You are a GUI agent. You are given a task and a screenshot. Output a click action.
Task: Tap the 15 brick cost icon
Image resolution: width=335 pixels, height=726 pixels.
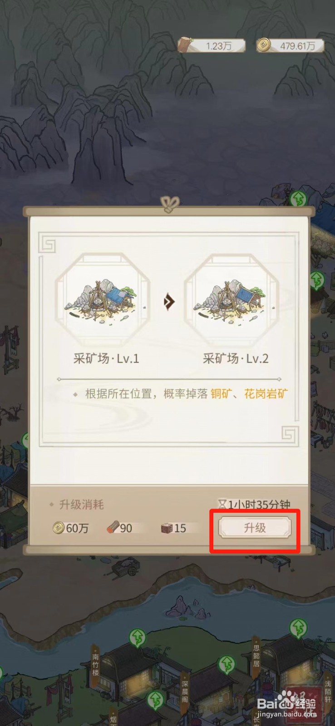[x=167, y=528]
